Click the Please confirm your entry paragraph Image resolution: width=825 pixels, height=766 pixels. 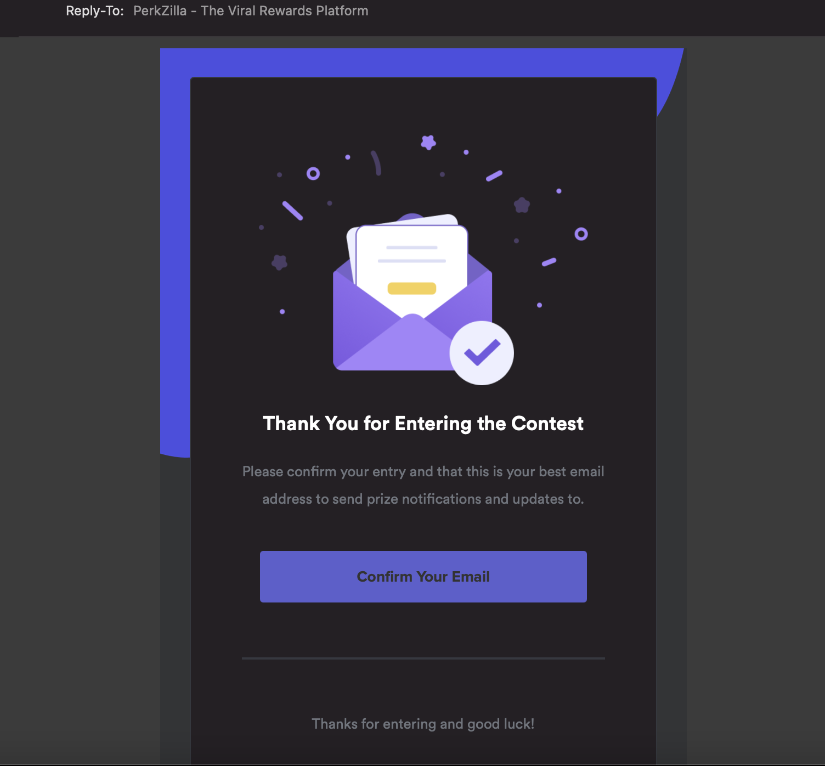point(423,485)
